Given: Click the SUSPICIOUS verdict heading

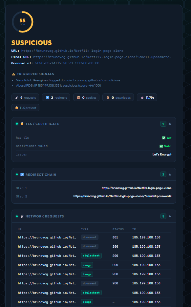Looking at the screenshot, I should (32, 43).
